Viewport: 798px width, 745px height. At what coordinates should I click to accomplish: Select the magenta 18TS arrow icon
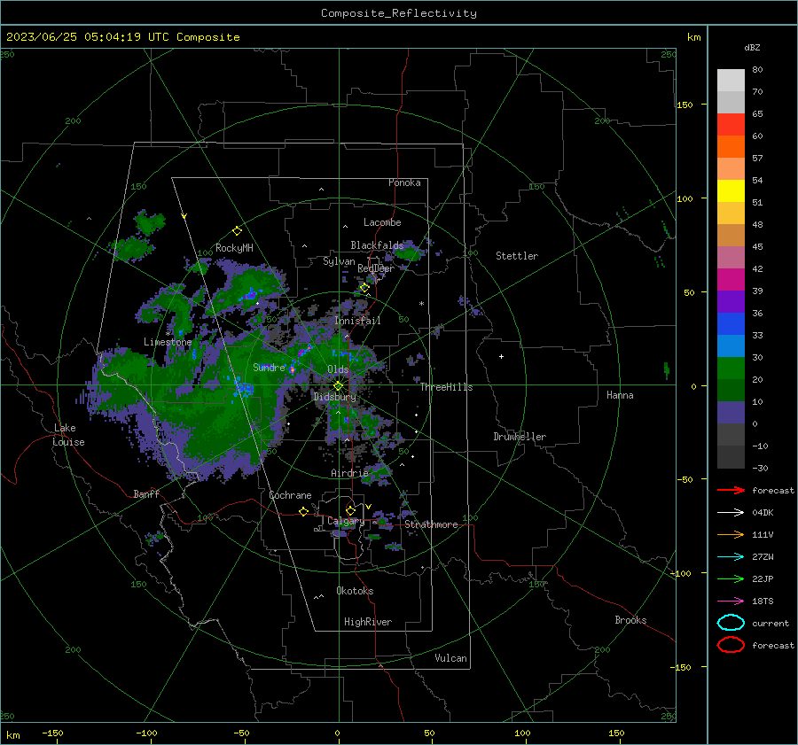click(731, 601)
